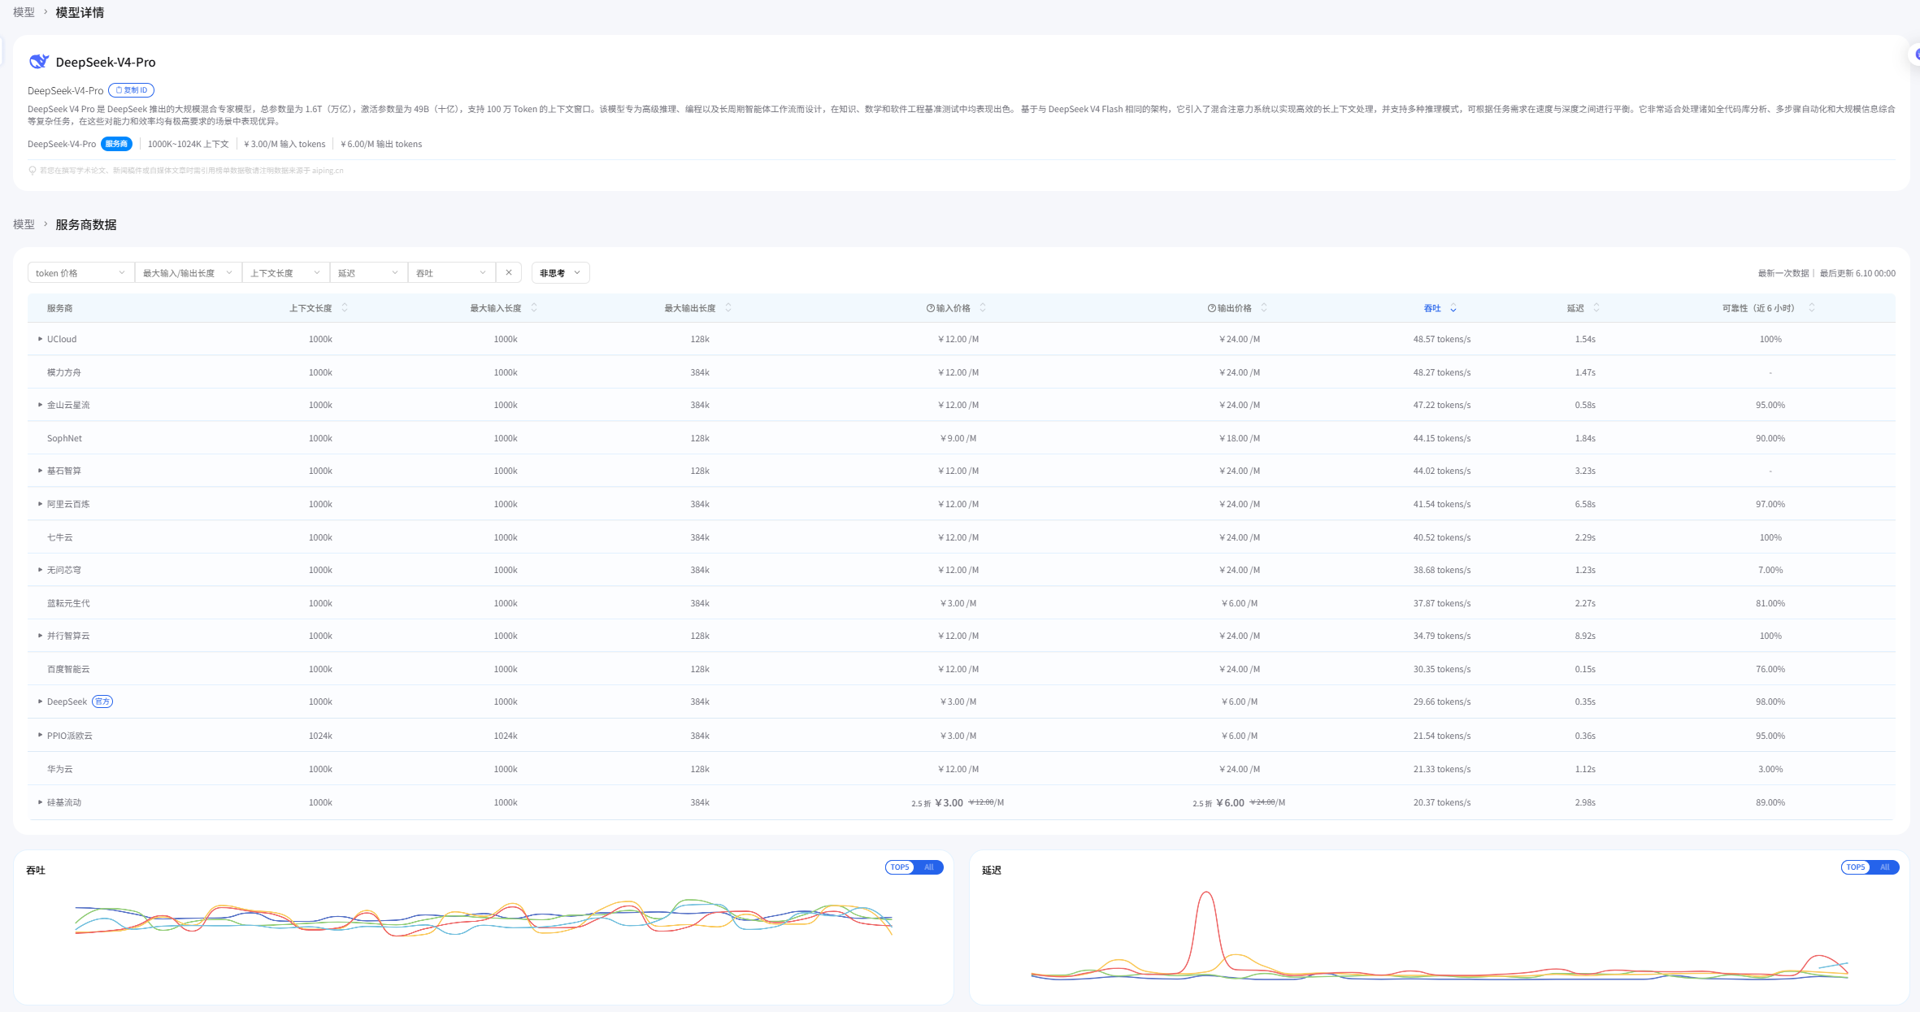Expand the 基石智算 provider row
Viewport: 1920px width, 1012px height.
[40, 471]
